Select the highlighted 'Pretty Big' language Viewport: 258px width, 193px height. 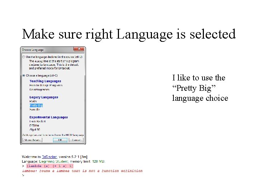tap(36, 105)
